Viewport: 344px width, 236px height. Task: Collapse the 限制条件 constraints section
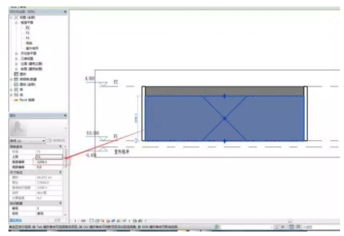coord(60,147)
